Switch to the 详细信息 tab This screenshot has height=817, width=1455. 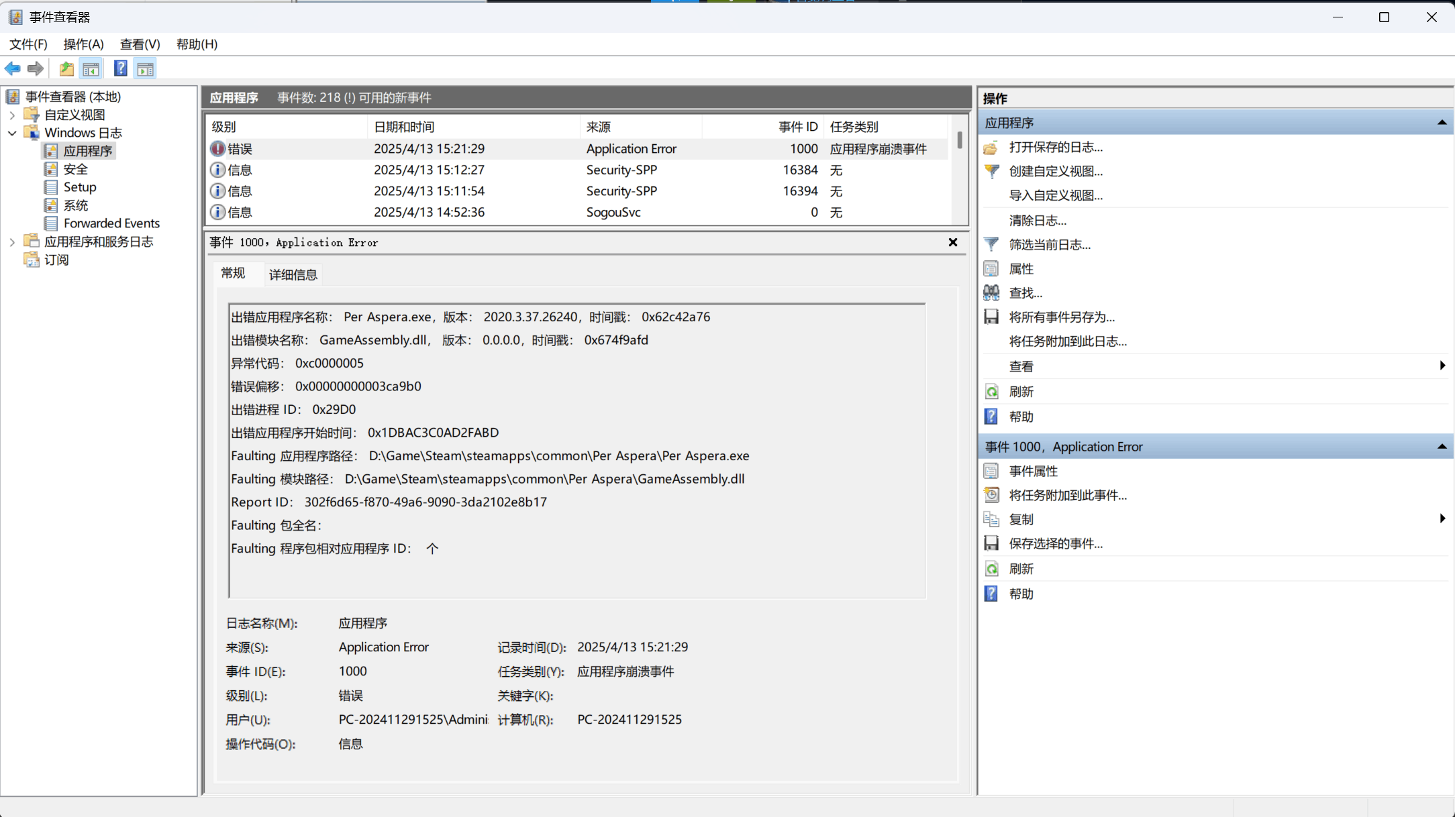(x=293, y=274)
